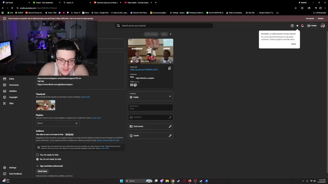Image resolution: width=328 pixels, height=184 pixels.
Task: Click the Gemini button in Chrome
Action: pyautogui.click(x=303, y=3)
